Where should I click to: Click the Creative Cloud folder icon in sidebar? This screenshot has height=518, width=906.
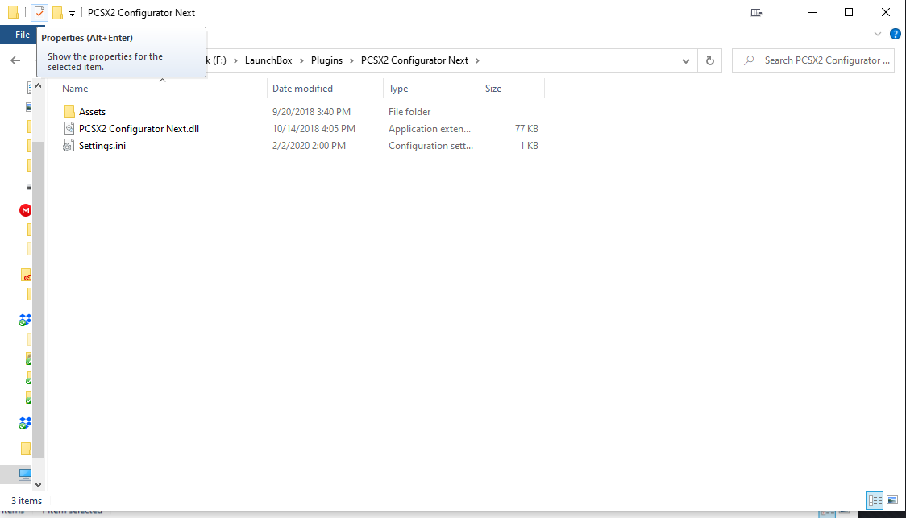(x=26, y=275)
